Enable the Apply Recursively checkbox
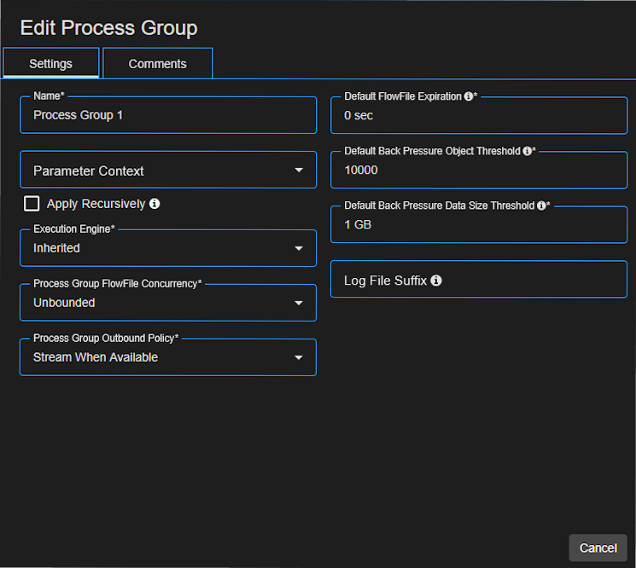This screenshot has height=568, width=636. pyautogui.click(x=32, y=204)
